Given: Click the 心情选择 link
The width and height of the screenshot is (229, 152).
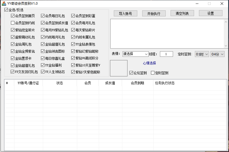Looking at the screenshot, I should [x=149, y=63].
